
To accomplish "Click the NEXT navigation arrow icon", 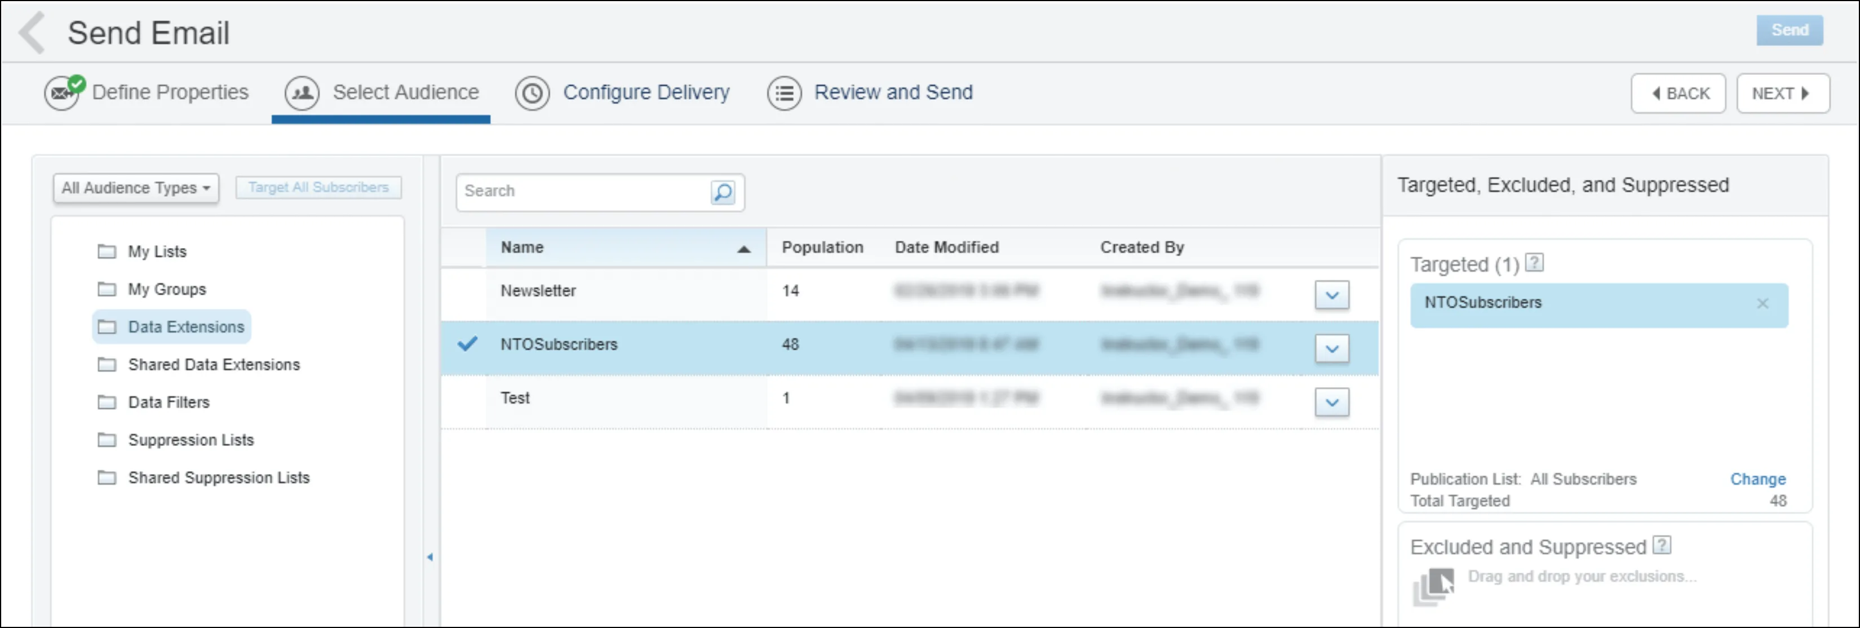I will [1806, 91].
